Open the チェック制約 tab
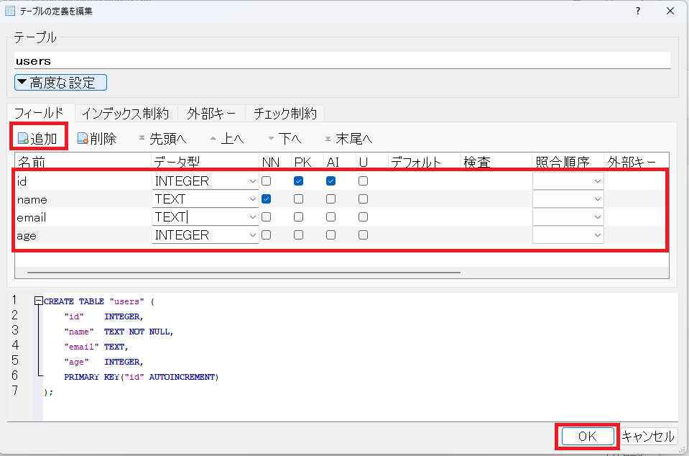The height and width of the screenshot is (456, 689). (x=285, y=114)
